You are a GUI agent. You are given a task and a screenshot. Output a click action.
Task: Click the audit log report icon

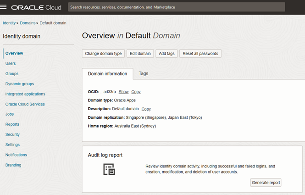click(109, 169)
